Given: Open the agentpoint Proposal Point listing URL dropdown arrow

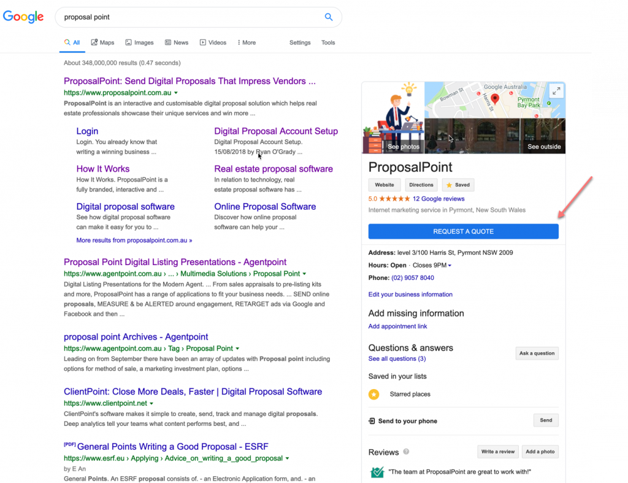Looking at the screenshot, I should pos(304,274).
